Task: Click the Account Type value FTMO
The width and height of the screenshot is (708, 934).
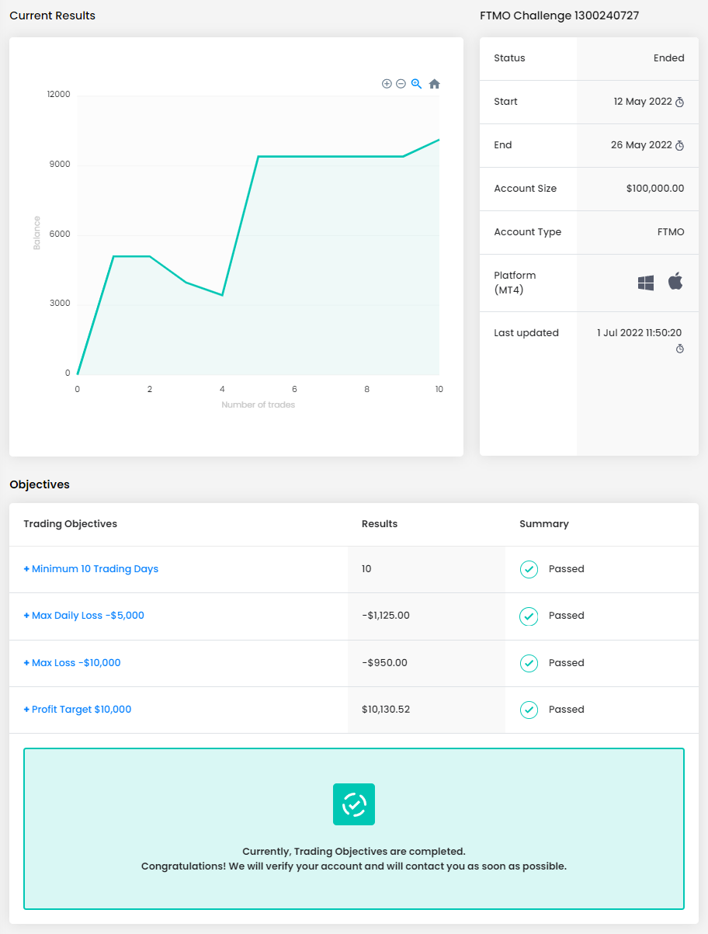Action: (x=671, y=232)
